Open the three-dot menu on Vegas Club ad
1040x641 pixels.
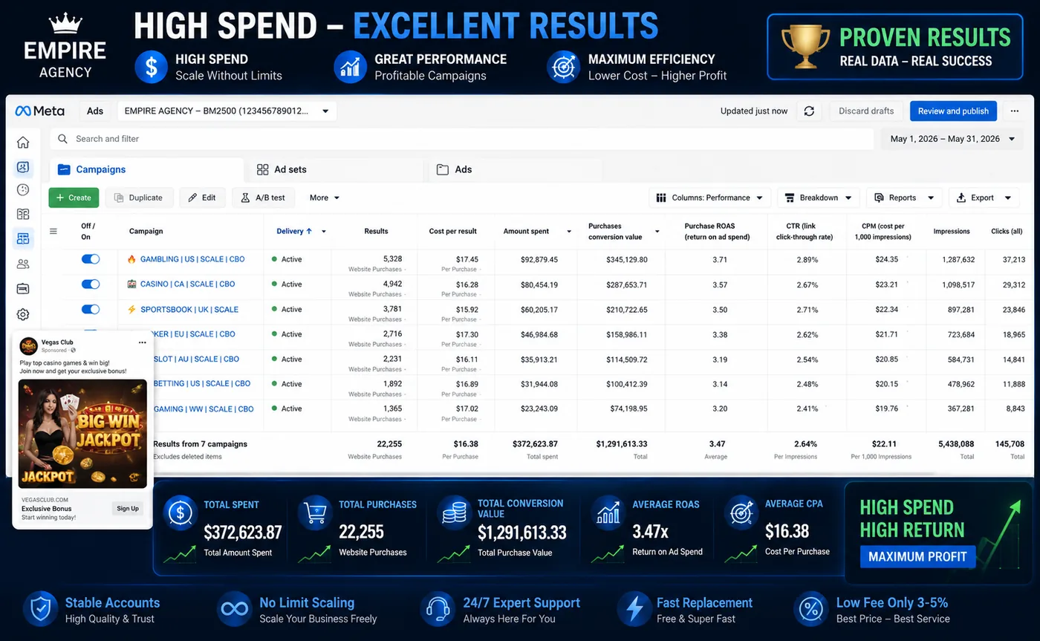(142, 342)
